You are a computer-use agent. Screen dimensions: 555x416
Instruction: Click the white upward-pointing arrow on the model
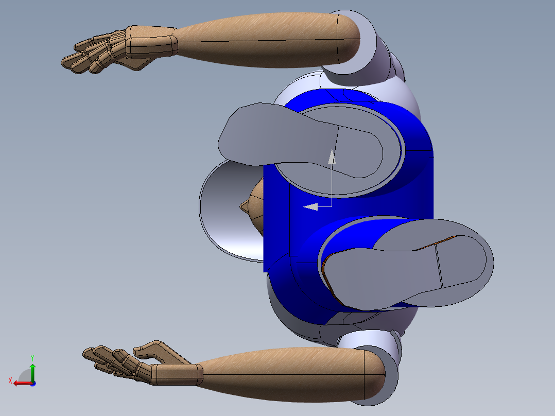(x=332, y=157)
